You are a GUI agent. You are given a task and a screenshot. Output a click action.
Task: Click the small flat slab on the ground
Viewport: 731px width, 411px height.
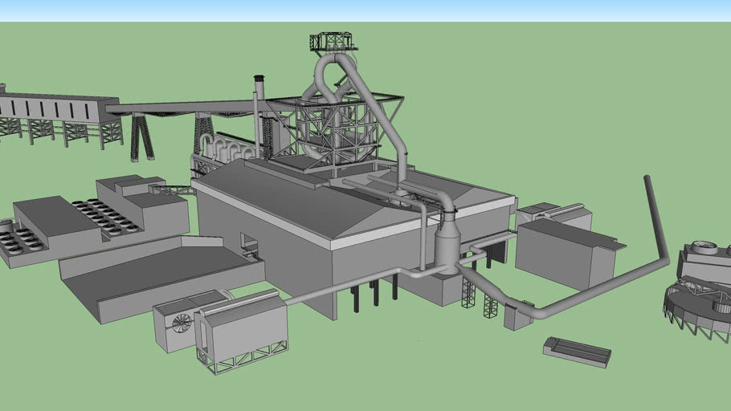point(577,351)
